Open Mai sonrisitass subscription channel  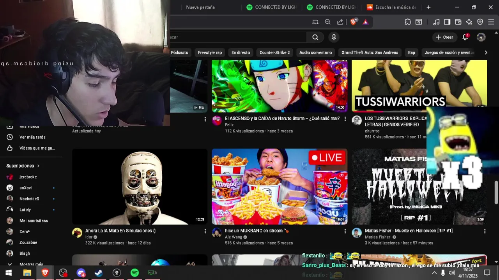(x=34, y=220)
